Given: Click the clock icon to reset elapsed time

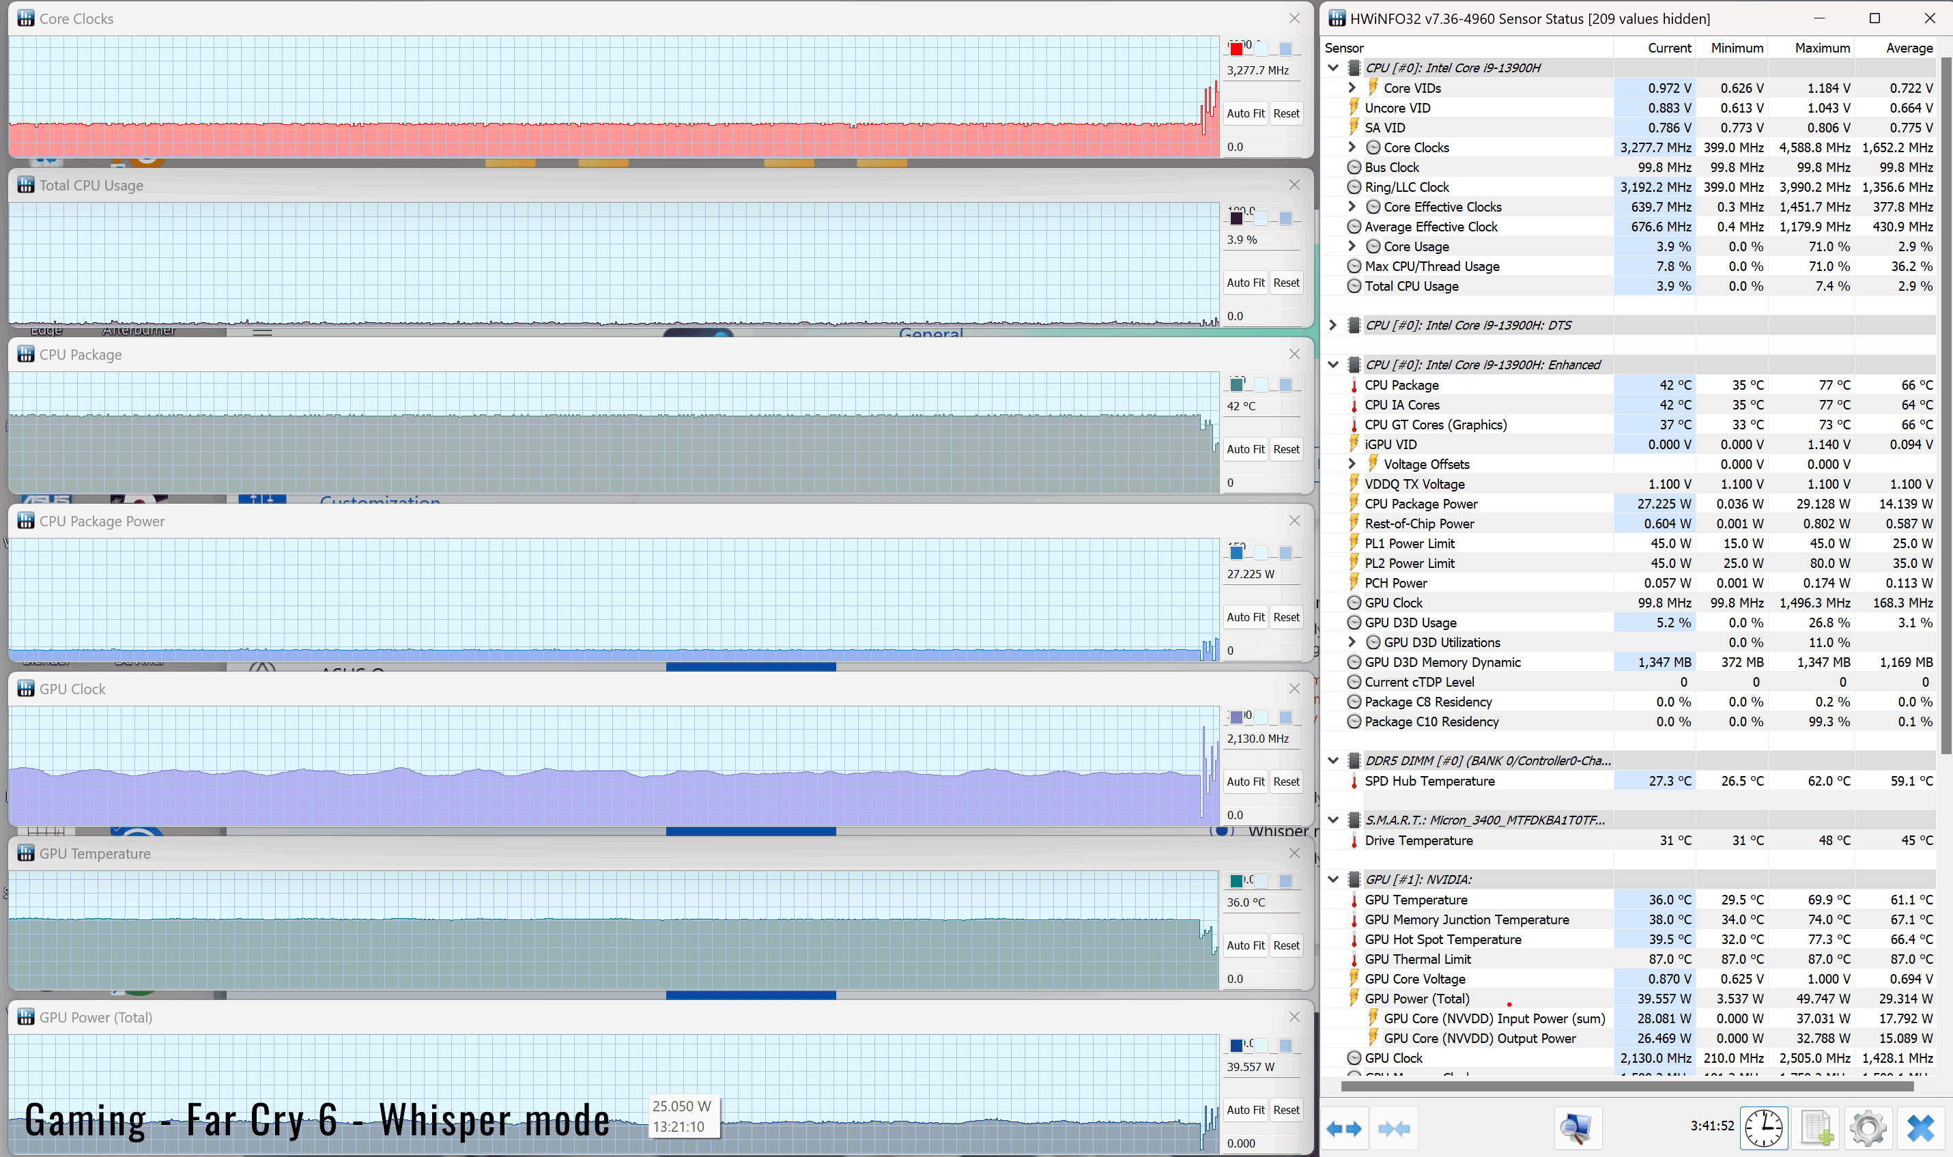Looking at the screenshot, I should tap(1763, 1128).
